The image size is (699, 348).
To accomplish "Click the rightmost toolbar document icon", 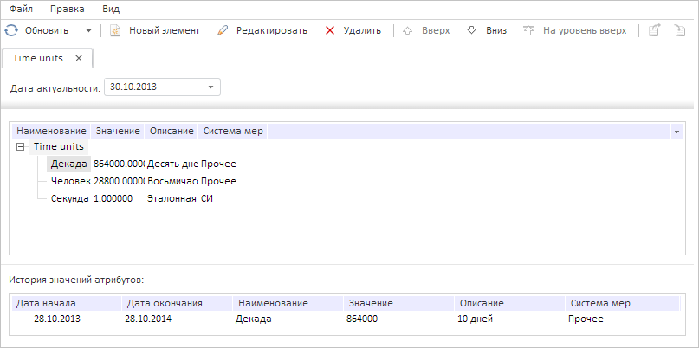I will coord(680,30).
